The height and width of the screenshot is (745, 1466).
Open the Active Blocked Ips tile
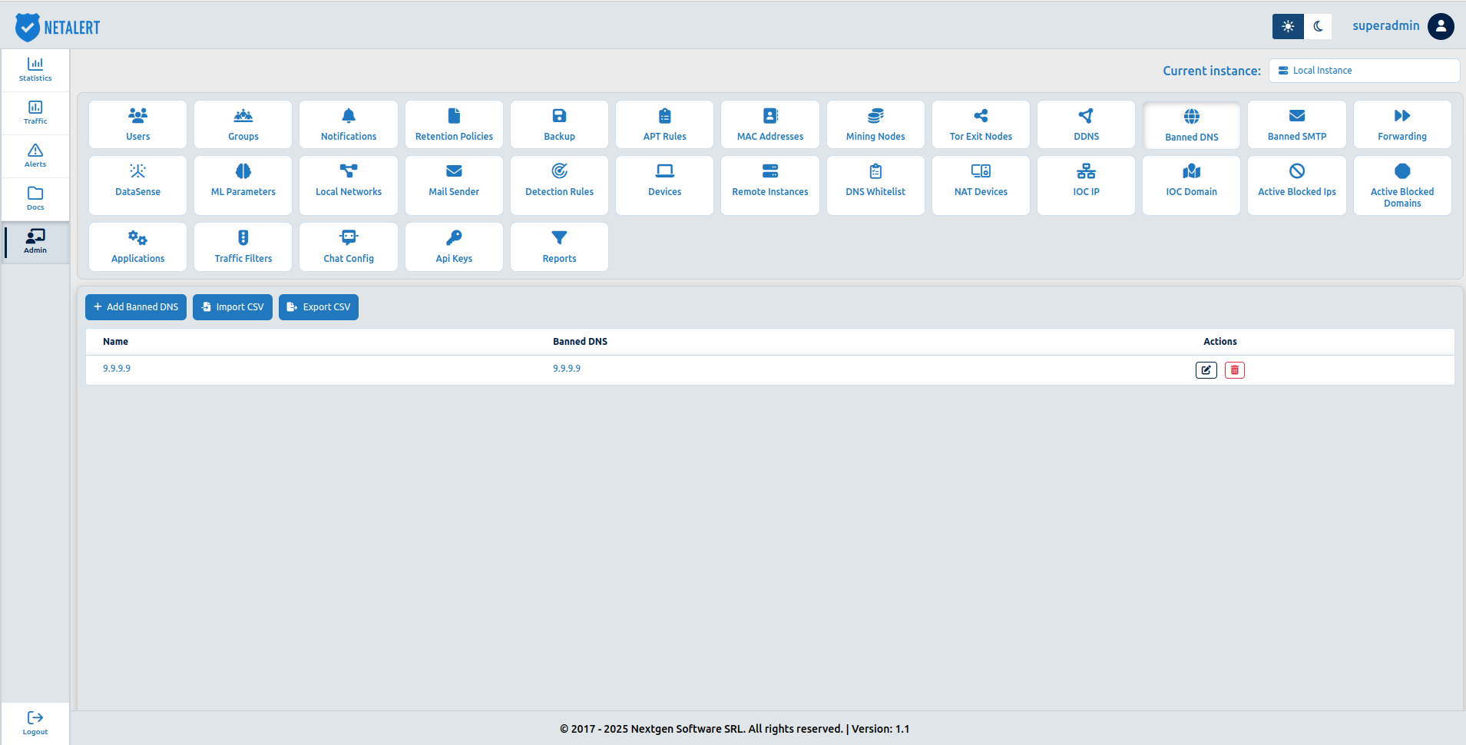tap(1297, 185)
